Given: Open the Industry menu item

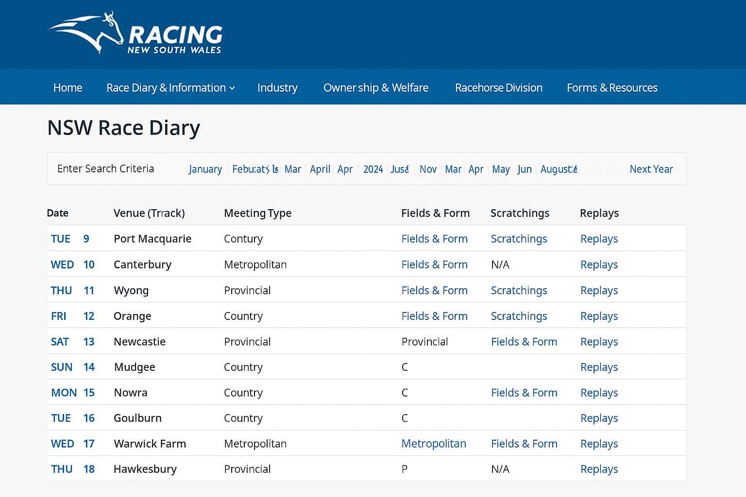Looking at the screenshot, I should pyautogui.click(x=277, y=88).
